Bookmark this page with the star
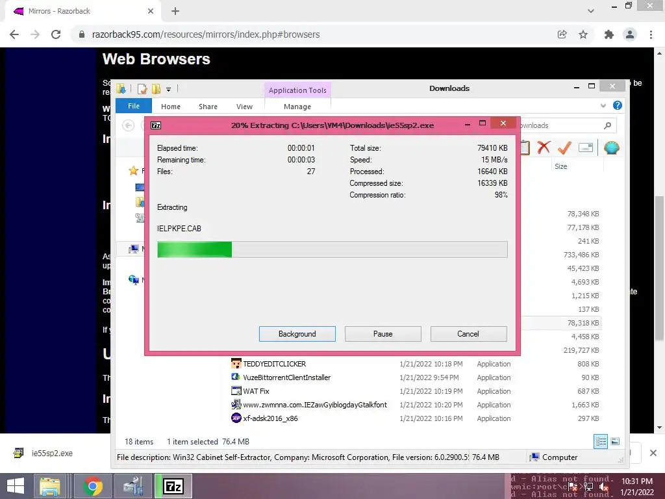The width and height of the screenshot is (665, 499). pyautogui.click(x=583, y=34)
